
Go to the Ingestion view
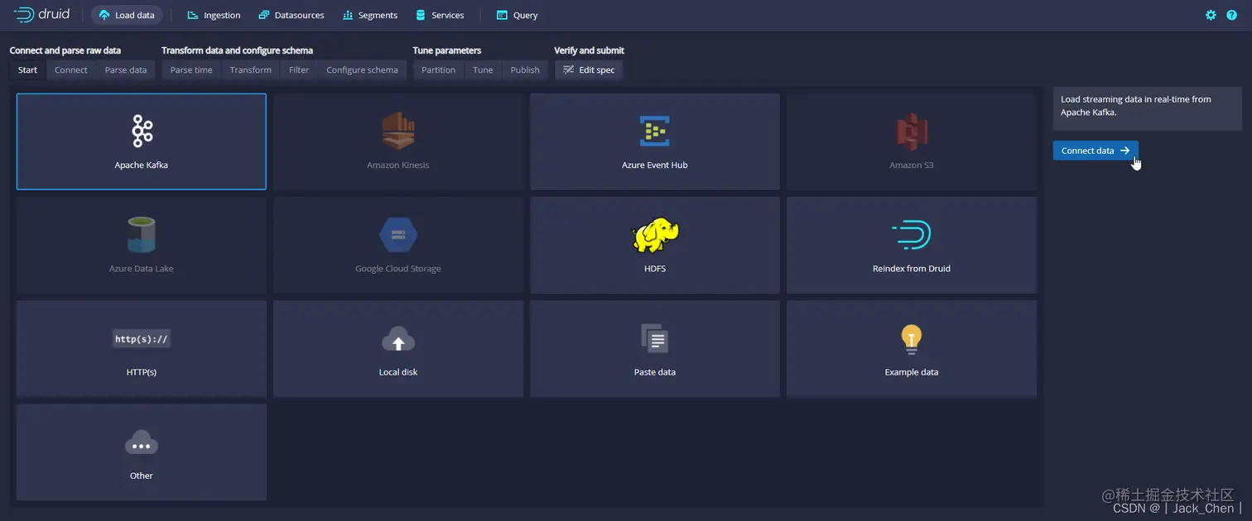tap(214, 15)
